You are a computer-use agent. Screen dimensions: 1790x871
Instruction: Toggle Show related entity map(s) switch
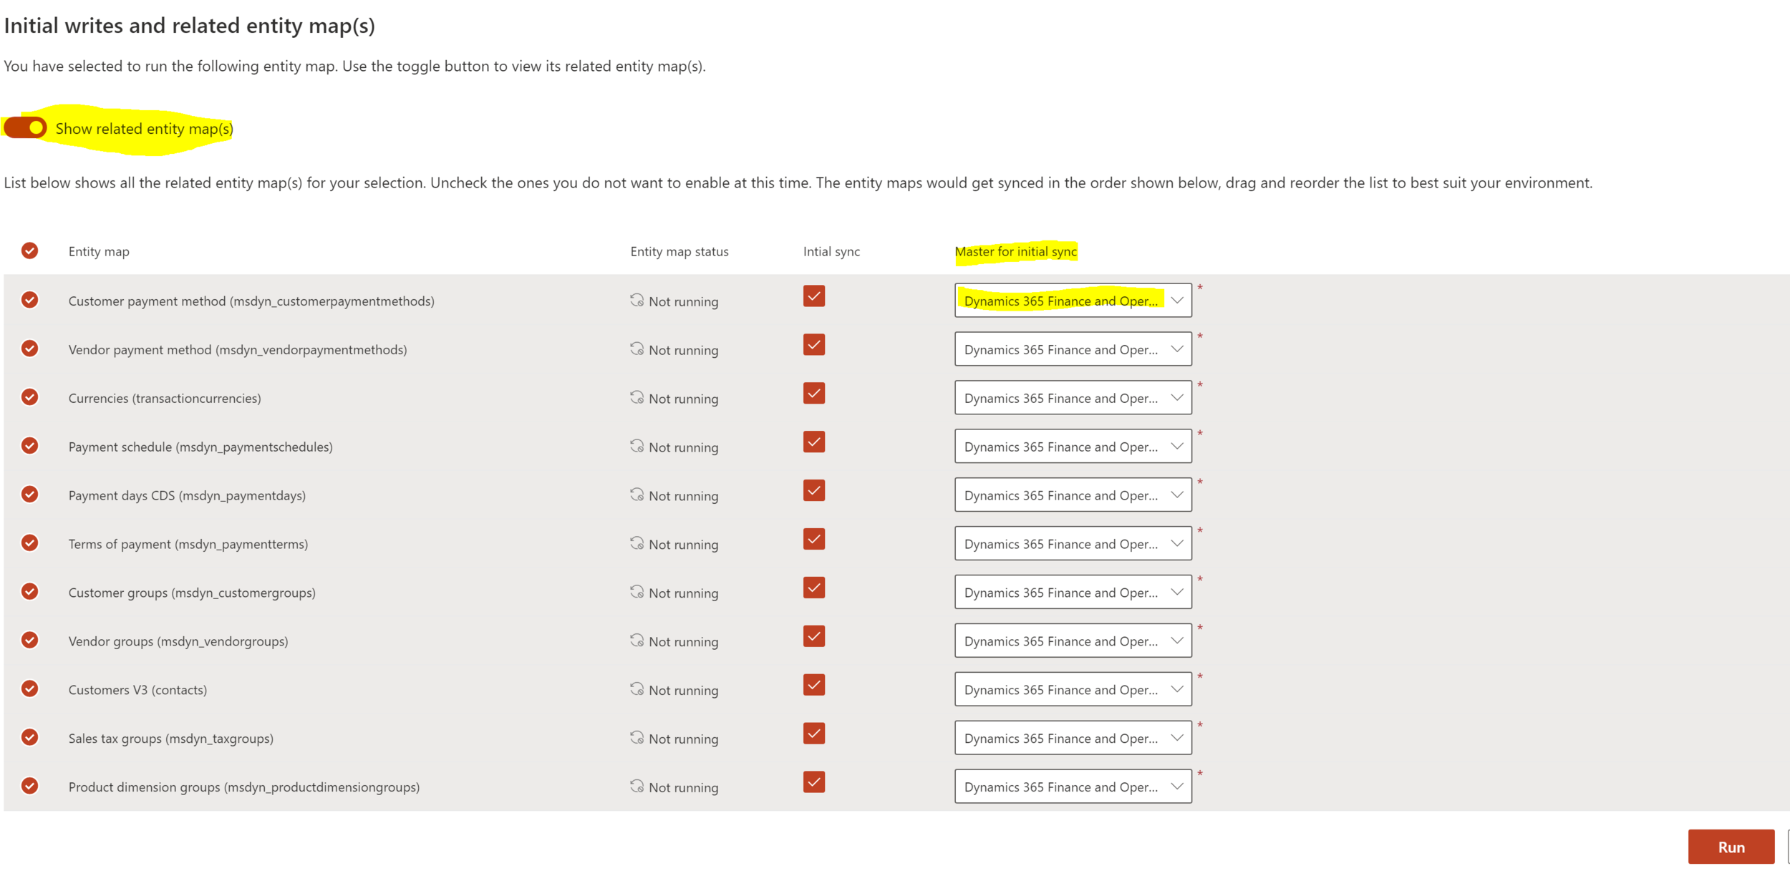26,128
